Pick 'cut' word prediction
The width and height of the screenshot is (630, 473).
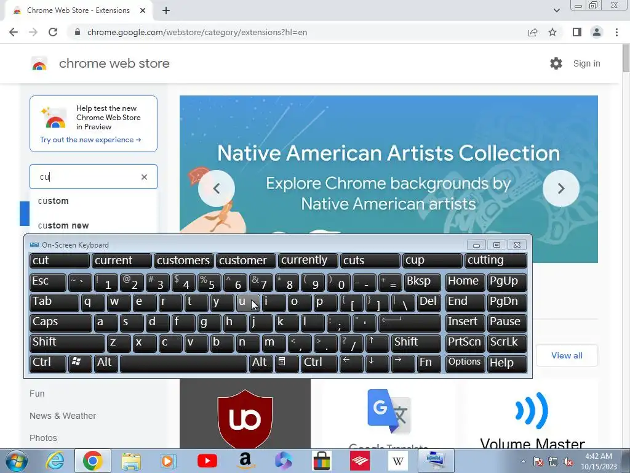click(60, 261)
